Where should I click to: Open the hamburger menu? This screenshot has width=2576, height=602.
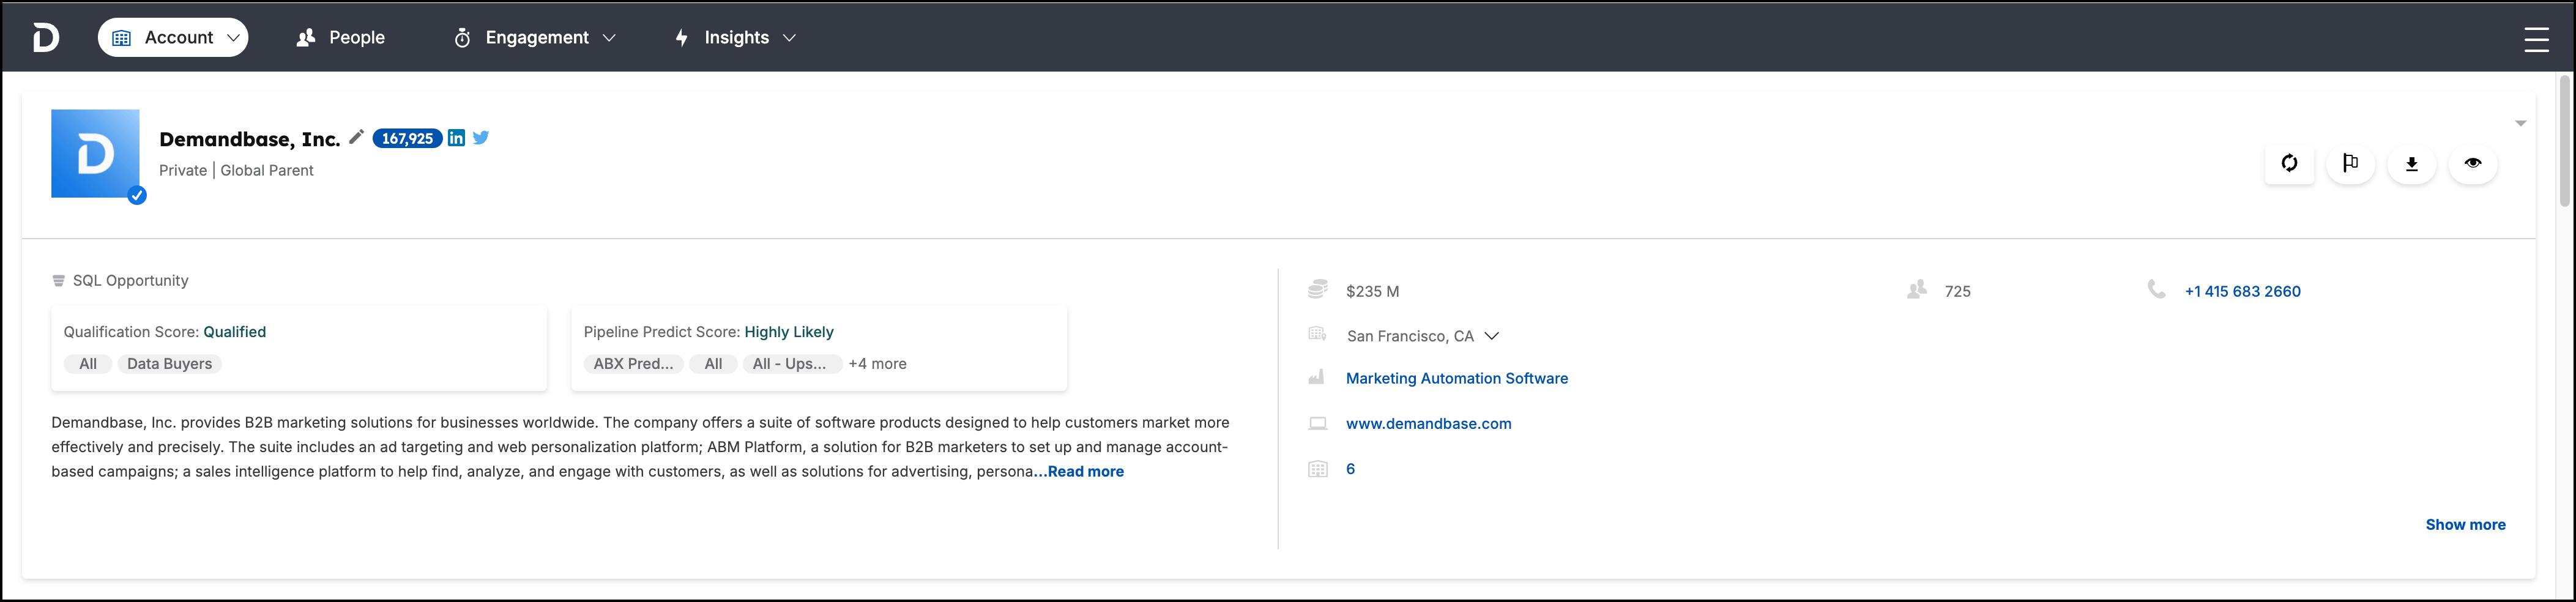click(x=2535, y=39)
